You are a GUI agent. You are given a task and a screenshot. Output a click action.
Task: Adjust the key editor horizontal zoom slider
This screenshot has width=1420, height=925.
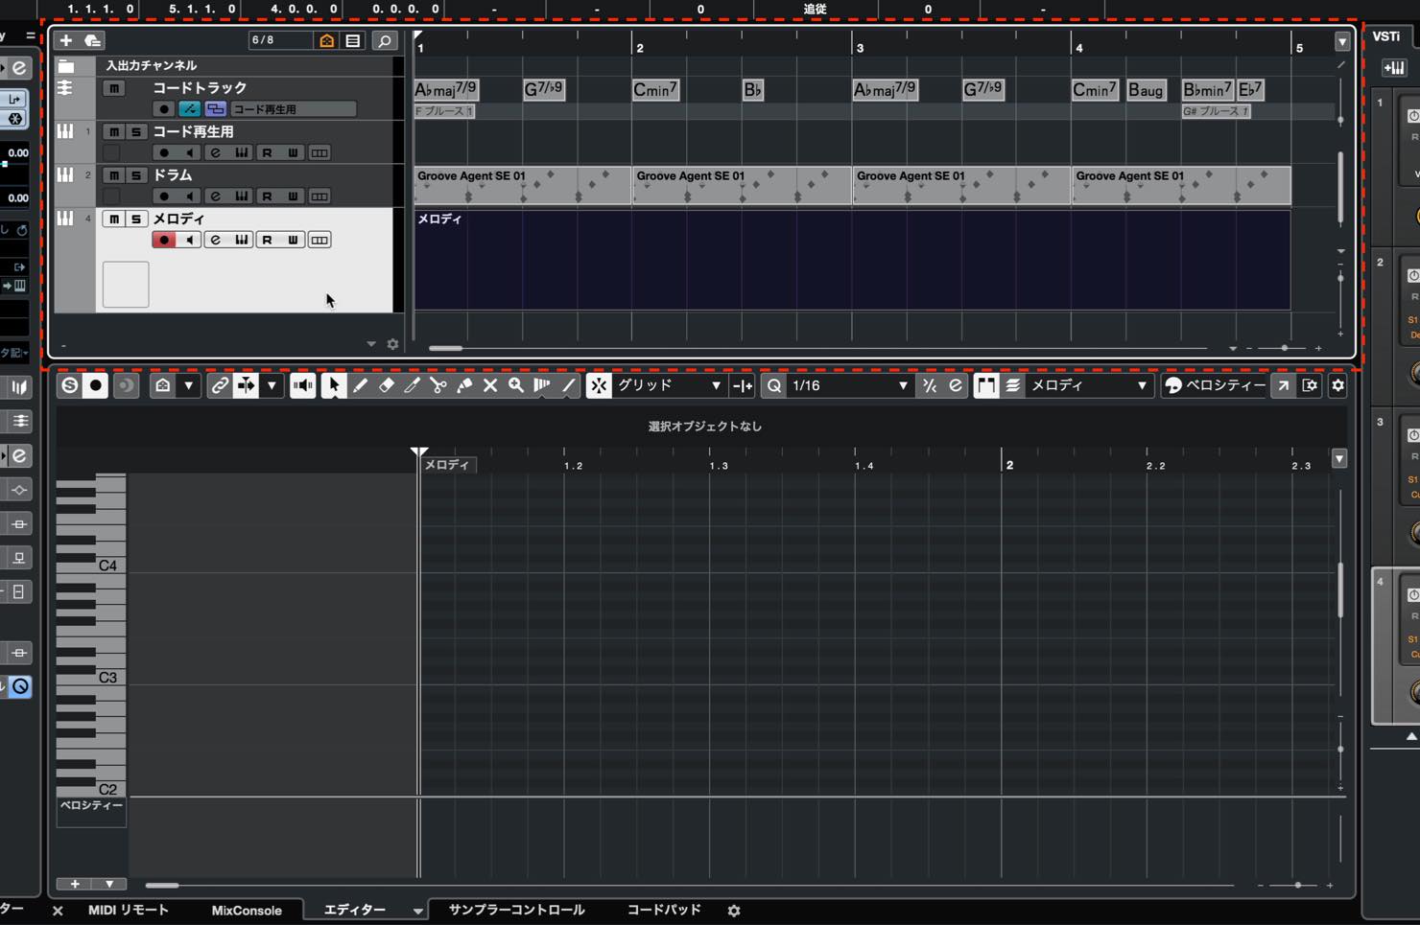[x=1297, y=886]
